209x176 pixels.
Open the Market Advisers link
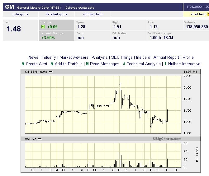(74, 57)
